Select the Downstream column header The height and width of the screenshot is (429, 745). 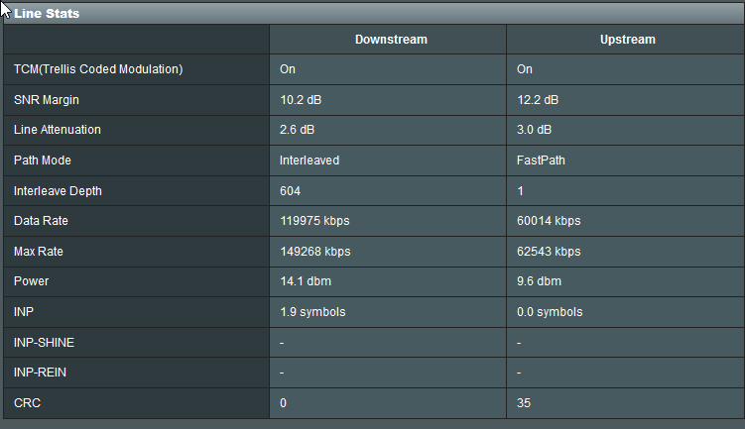[391, 40]
